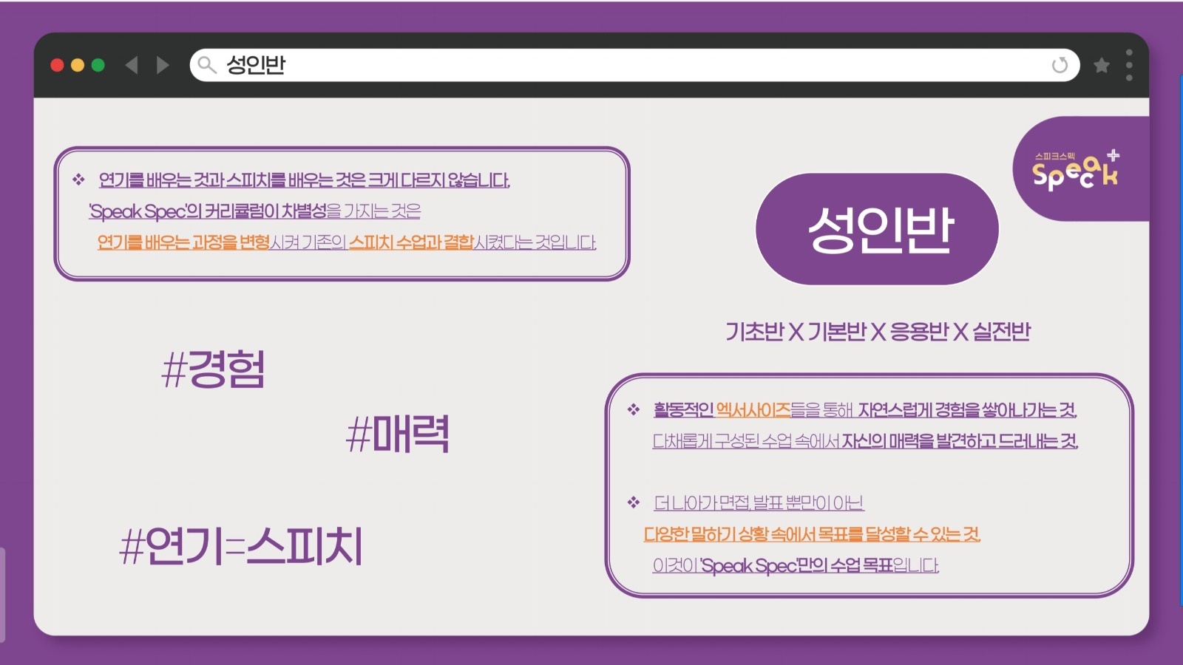Click the diamond bullet beside 활동적인 엑서사이즈
Image resolution: width=1183 pixels, height=665 pixels.
pyautogui.click(x=634, y=409)
